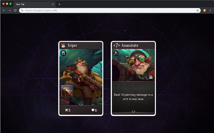This screenshot has height=133, width=214.
Task: Maximize the browser window with green button
Action: click(x=10, y=4)
